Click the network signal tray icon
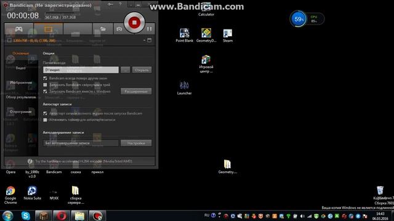Screen dimensions: 394x221 [x=309, y=216]
